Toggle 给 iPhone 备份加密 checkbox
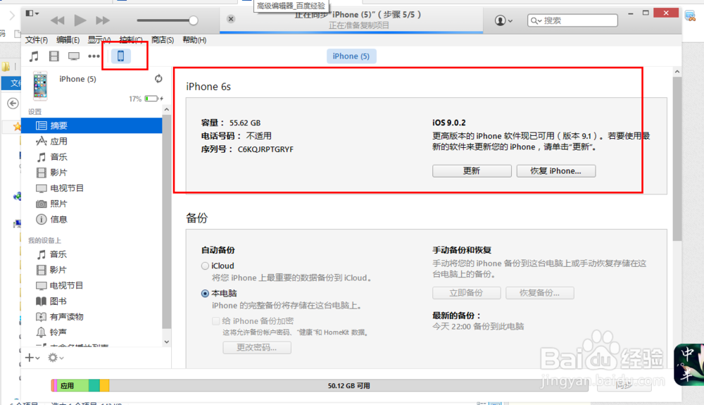 point(216,321)
